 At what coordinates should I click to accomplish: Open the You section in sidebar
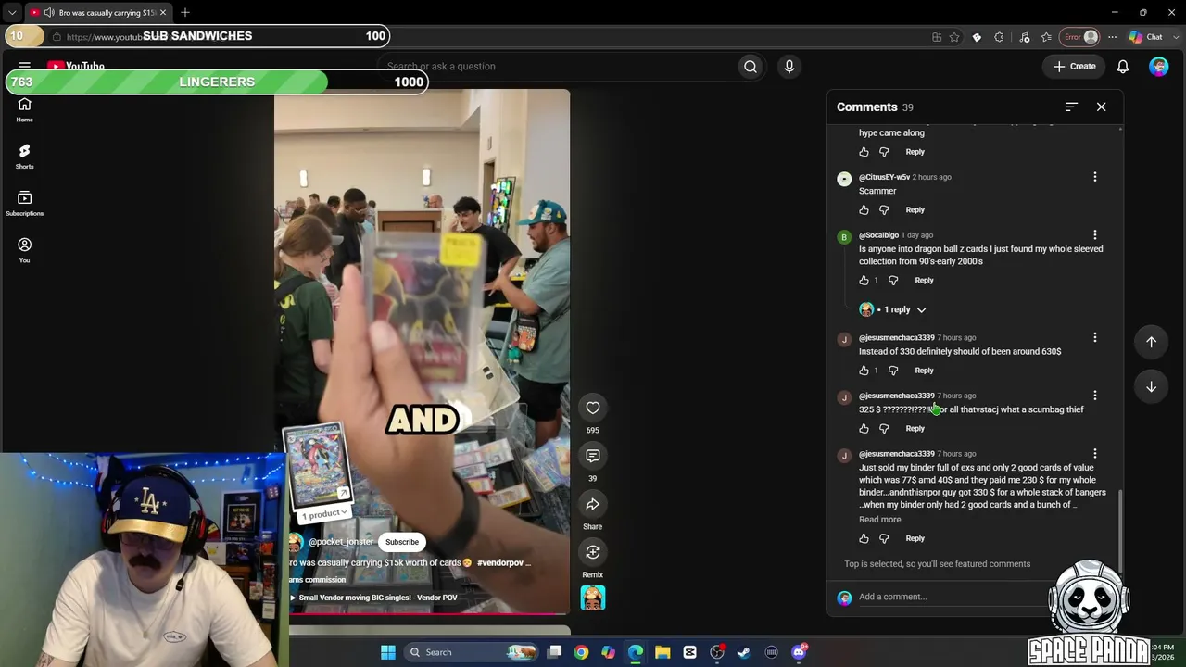tap(25, 250)
